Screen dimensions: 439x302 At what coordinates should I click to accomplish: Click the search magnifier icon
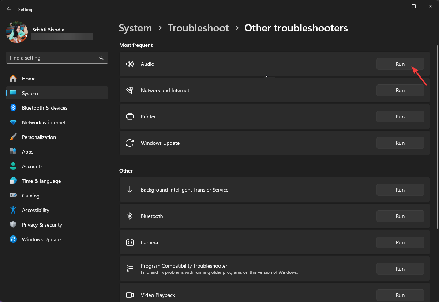pyautogui.click(x=101, y=58)
